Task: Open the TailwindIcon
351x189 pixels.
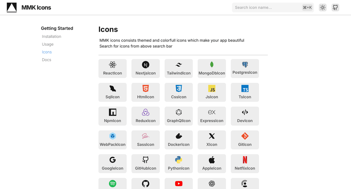Action: (x=178, y=68)
